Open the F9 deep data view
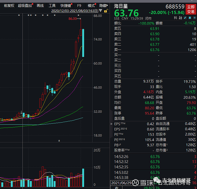This screenshot has height=189, width=197. 79,6
